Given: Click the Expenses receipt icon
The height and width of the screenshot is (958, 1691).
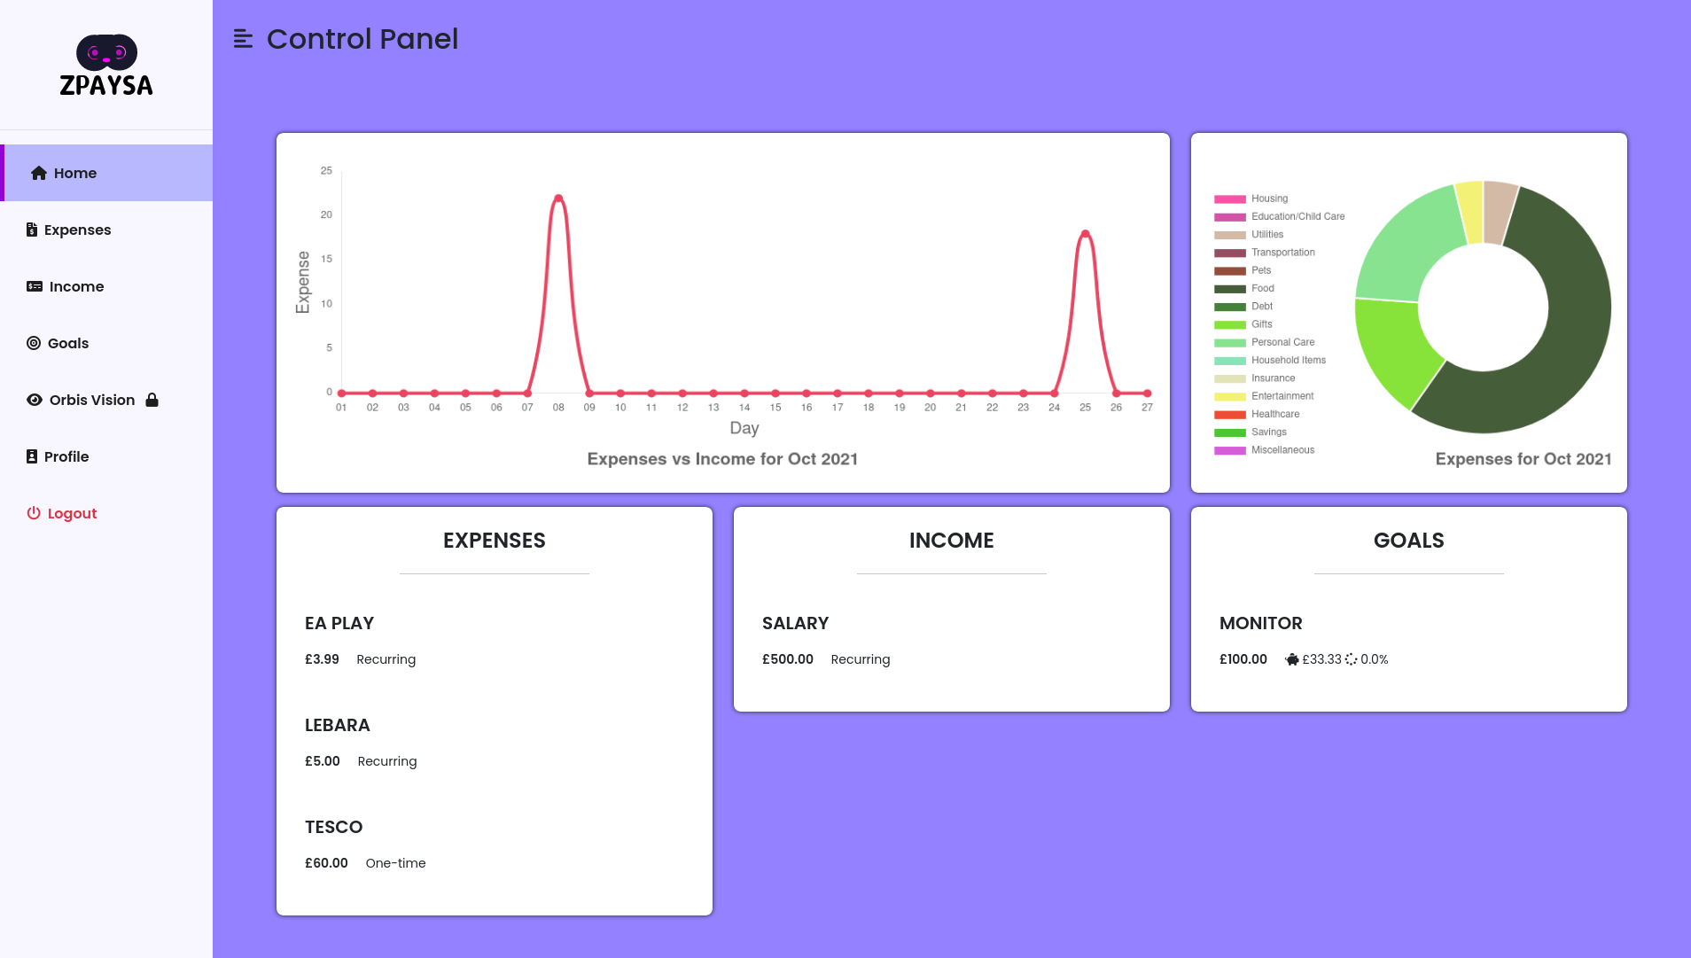Looking at the screenshot, I should click(x=32, y=230).
